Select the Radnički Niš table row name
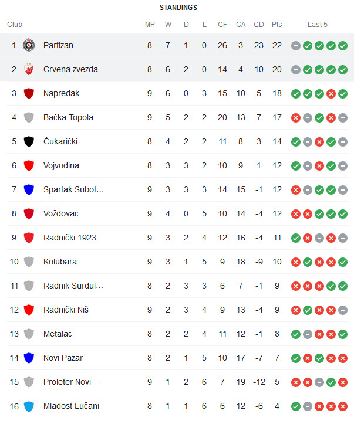This screenshot has width=354, height=424. [x=66, y=310]
